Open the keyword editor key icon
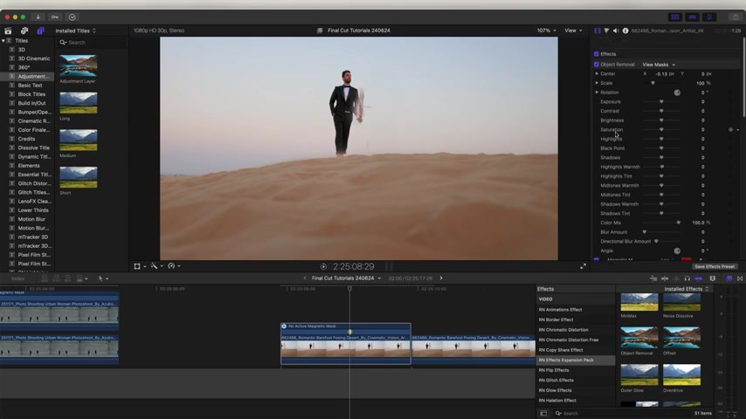This screenshot has height=419, width=746. pos(55,17)
